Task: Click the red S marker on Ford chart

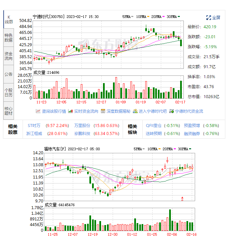Action: pos(182,199)
